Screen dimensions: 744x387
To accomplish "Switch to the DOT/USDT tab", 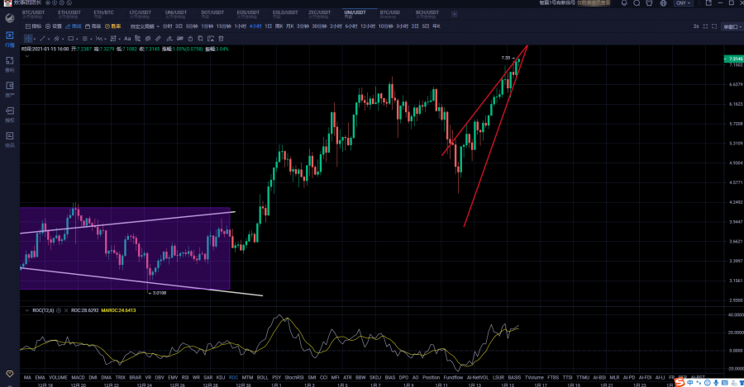I will click(x=211, y=14).
